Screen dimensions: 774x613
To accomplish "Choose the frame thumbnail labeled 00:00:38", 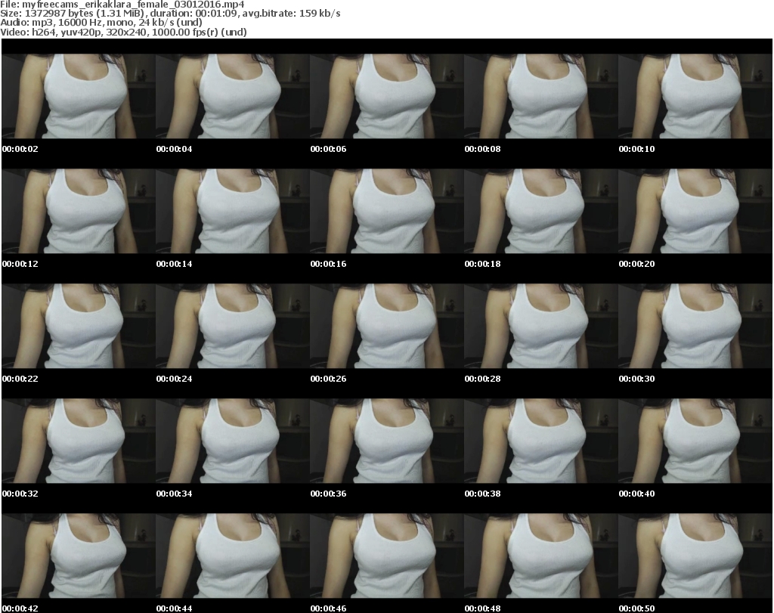I will 541,441.
